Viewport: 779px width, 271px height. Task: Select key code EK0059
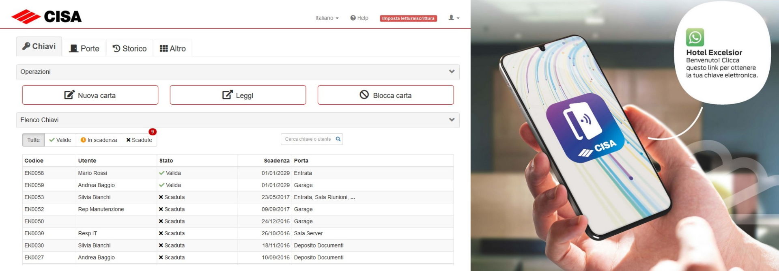click(x=34, y=185)
